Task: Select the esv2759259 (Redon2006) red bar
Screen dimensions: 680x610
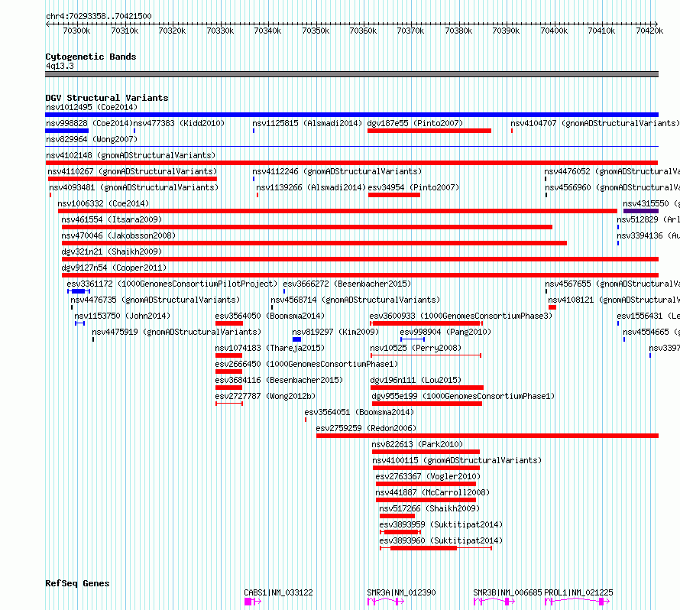Action: (x=487, y=436)
